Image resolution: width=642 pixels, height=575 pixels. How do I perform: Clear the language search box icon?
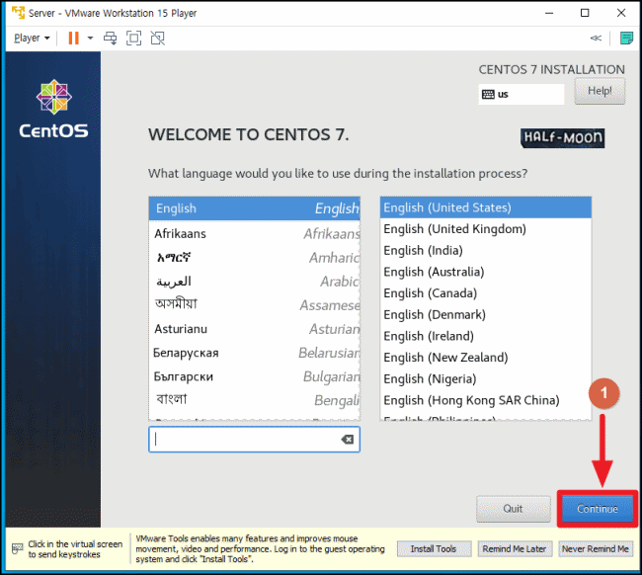coord(348,440)
